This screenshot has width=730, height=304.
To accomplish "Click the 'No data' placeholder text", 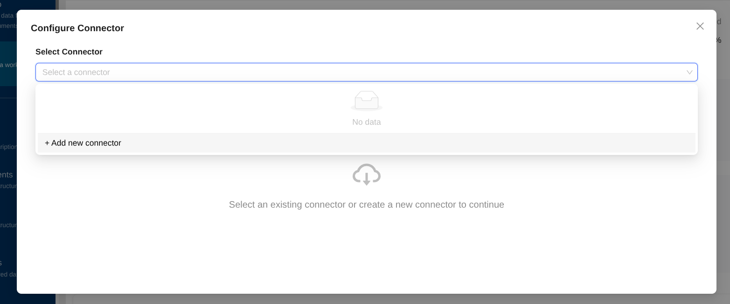I will [367, 122].
